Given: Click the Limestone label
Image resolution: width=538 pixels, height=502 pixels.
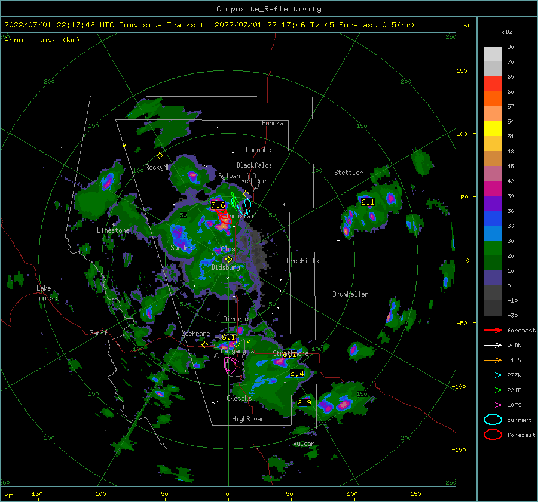Looking at the screenshot, I should pos(113,230).
